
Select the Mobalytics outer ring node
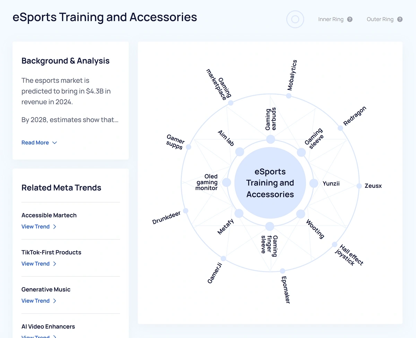[289, 96]
